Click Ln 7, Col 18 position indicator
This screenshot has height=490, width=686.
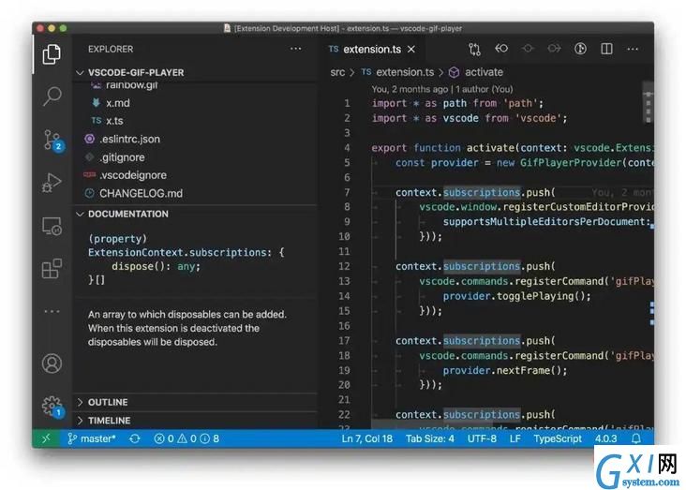coord(367,438)
